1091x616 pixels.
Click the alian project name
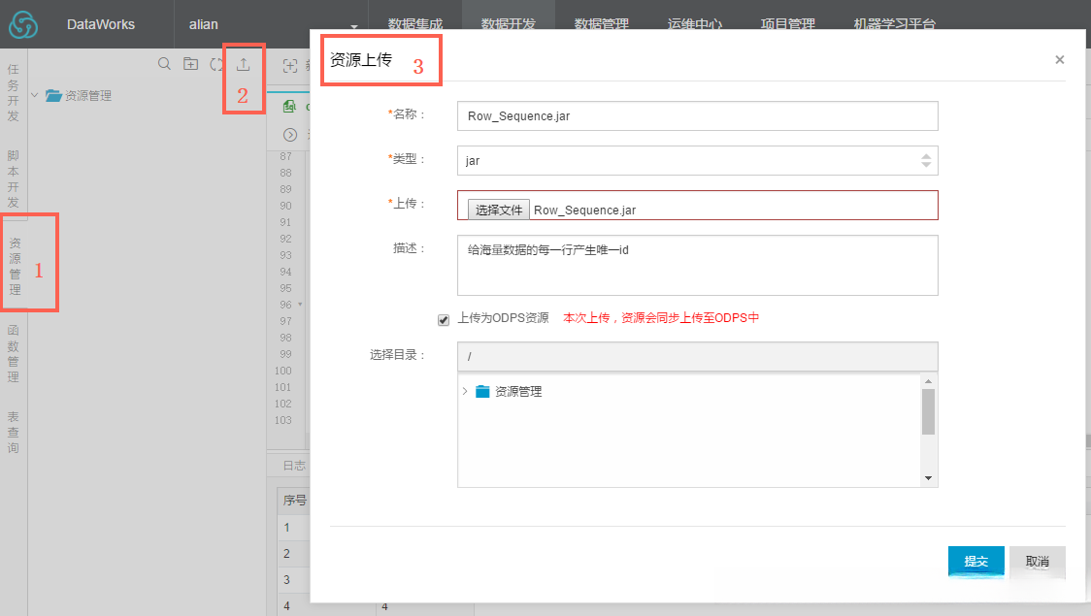204,24
